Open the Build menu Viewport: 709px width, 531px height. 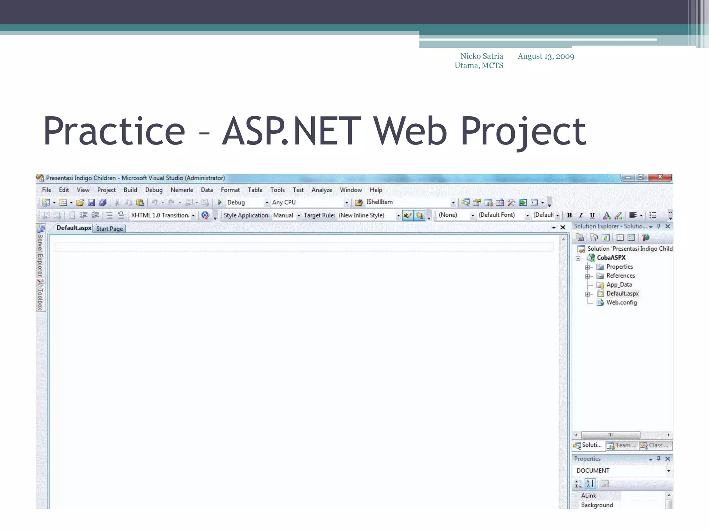click(x=131, y=190)
